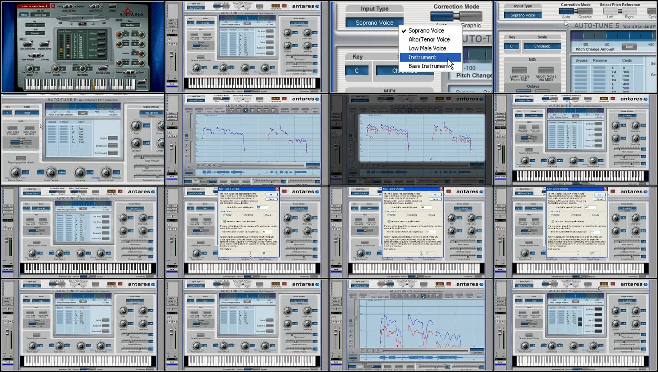
Task: Open Sine Wave shape dropdown in Auto-Tune 4 window
Action: pyautogui.click(x=130, y=25)
